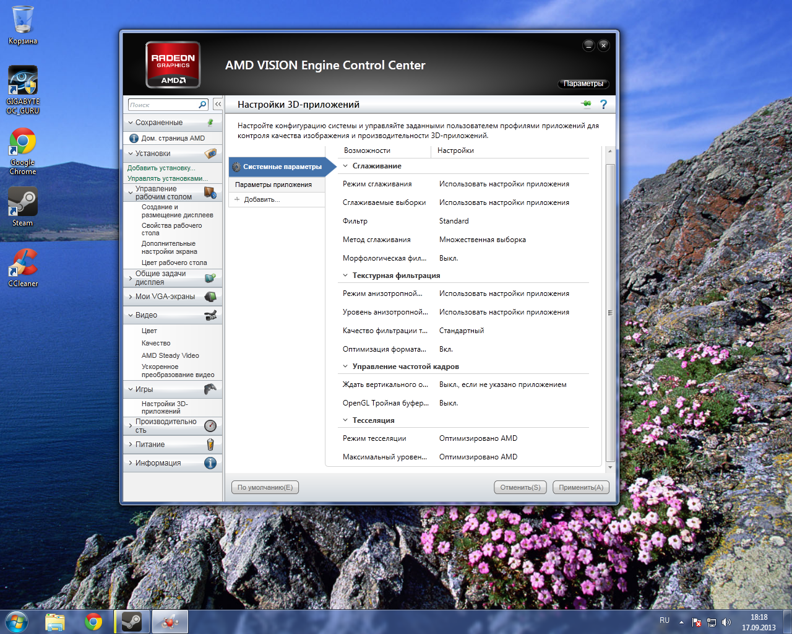Click the search magnifier icon in sidebar
Screen dimensions: 792x634
202,105
